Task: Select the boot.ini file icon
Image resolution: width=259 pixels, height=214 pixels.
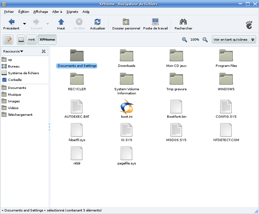Action: [127, 106]
